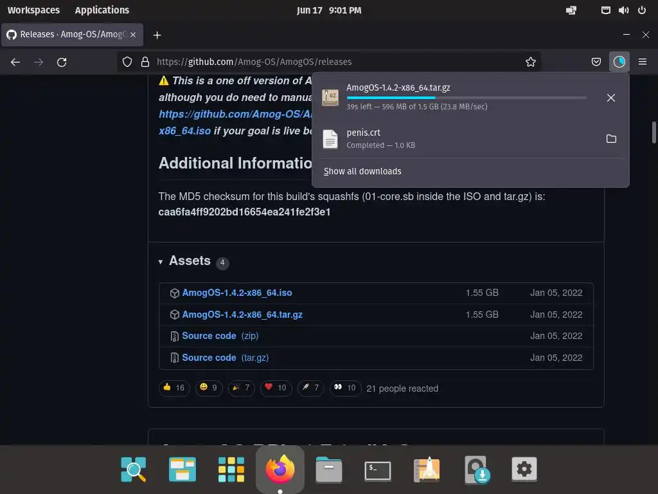
Task: Download AmogOS-1.4.2-x86_64.tar.gz asset link
Action: tap(242, 315)
